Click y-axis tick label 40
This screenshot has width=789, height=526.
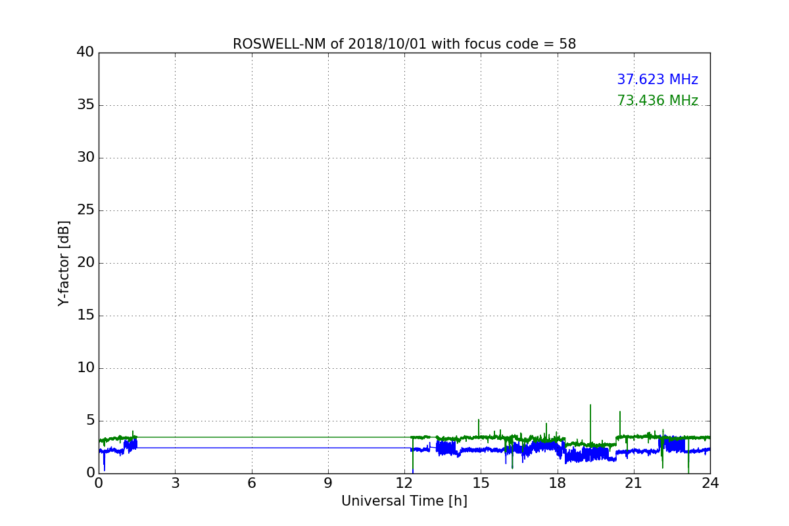[x=85, y=53]
